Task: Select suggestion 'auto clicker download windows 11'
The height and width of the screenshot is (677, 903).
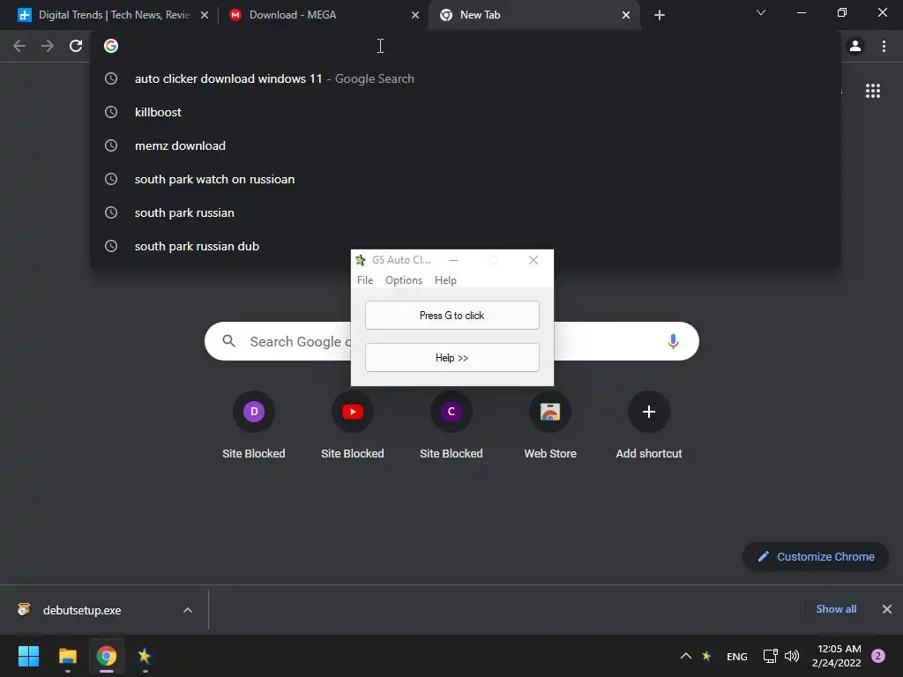Action: [x=466, y=78]
